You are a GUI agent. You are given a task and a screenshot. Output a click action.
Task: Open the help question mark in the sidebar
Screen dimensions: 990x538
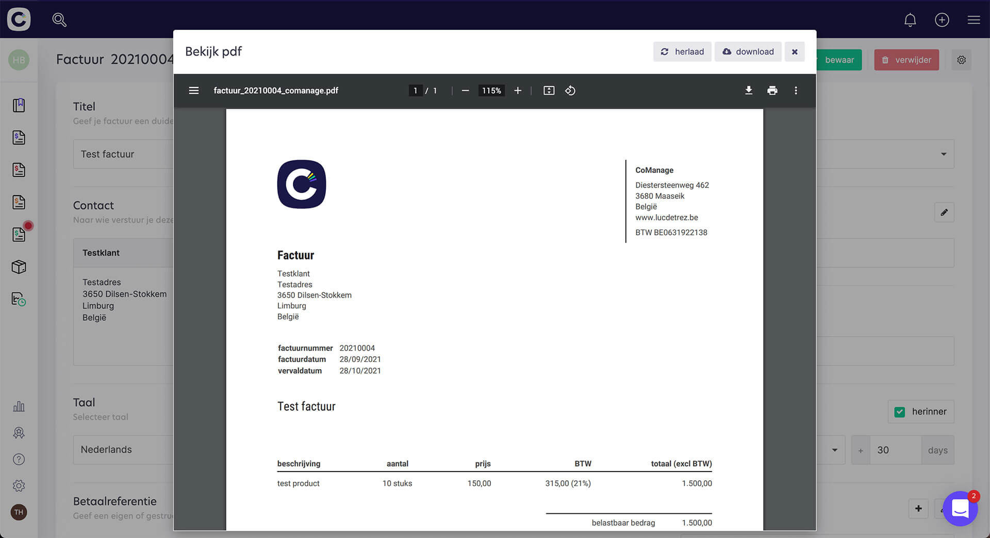click(19, 459)
